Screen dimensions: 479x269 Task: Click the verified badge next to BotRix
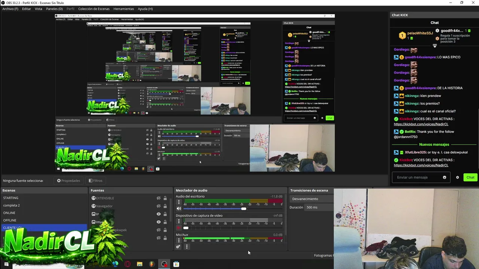click(402, 132)
